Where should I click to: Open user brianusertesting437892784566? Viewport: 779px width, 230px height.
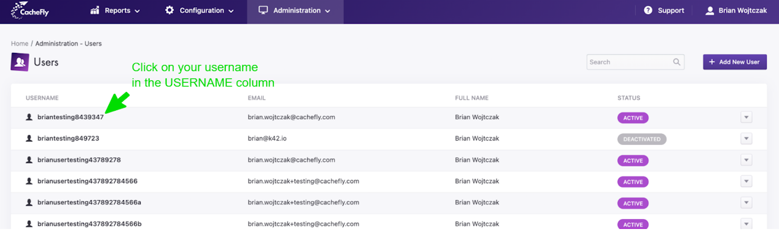coord(87,181)
